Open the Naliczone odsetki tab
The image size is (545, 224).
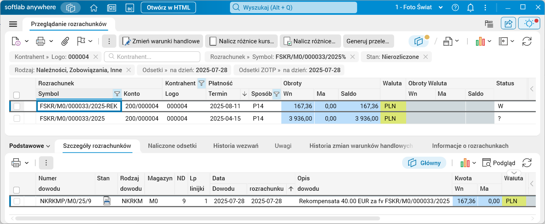(172, 146)
